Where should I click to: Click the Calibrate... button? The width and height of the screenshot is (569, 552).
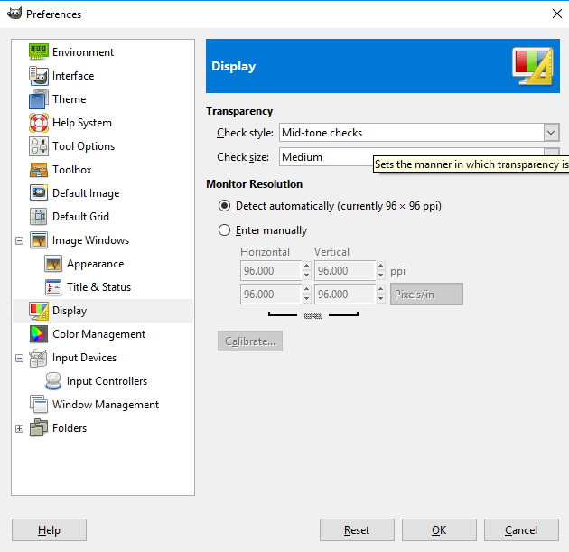point(250,341)
